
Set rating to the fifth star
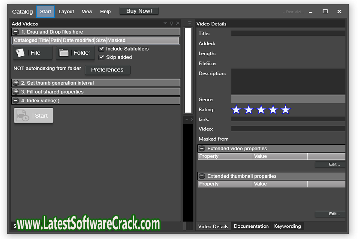tap(286, 110)
